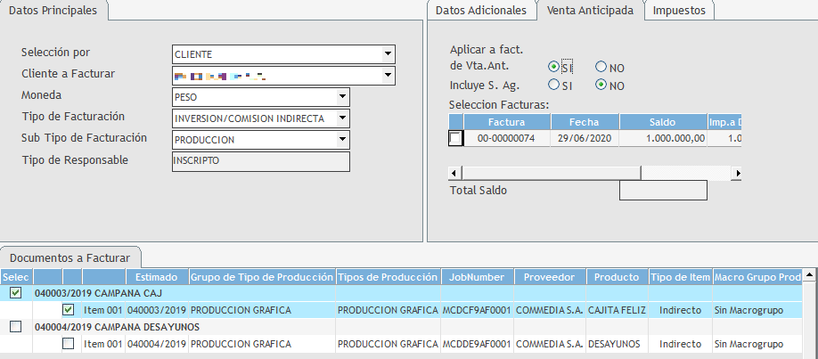Check the 040004/2019 CAMPANA DESAYUNOS group checkbox
818x359 pixels.
(15, 326)
